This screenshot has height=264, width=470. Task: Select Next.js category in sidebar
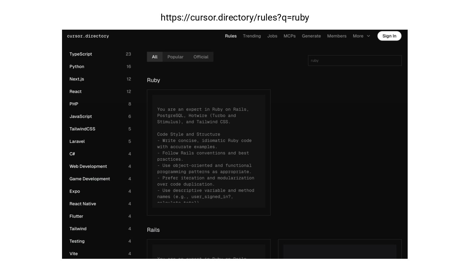tap(100, 79)
